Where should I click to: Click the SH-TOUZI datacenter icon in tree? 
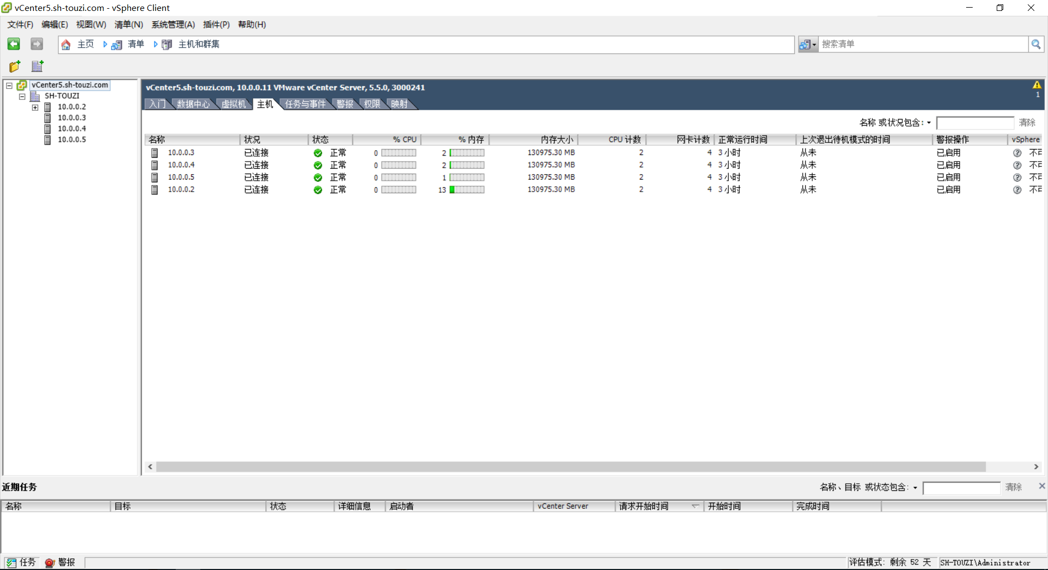tap(35, 96)
